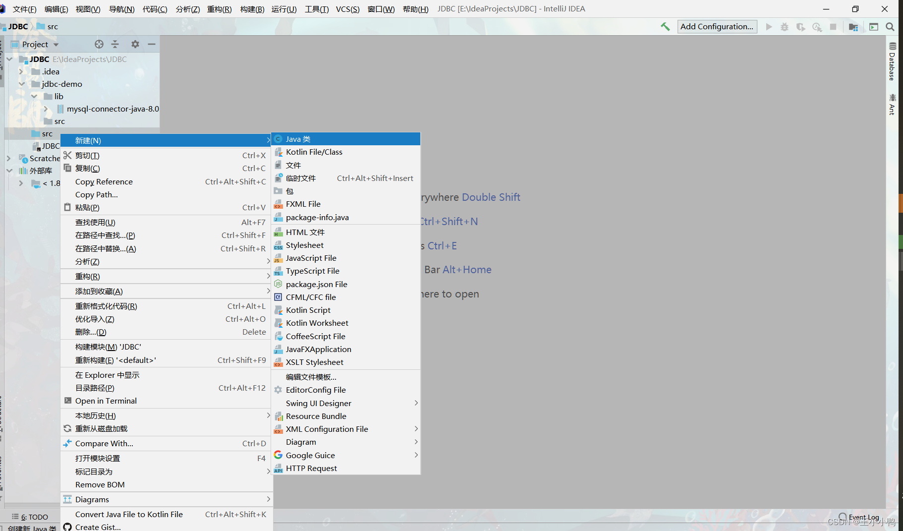The width and height of the screenshot is (903, 531).
Task: Select Stylesheet in New submenu
Action: 346,245
